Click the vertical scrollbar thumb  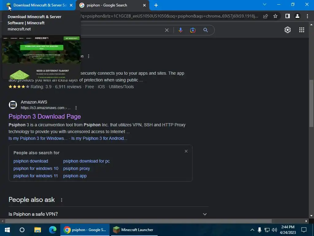(x=311, y=103)
